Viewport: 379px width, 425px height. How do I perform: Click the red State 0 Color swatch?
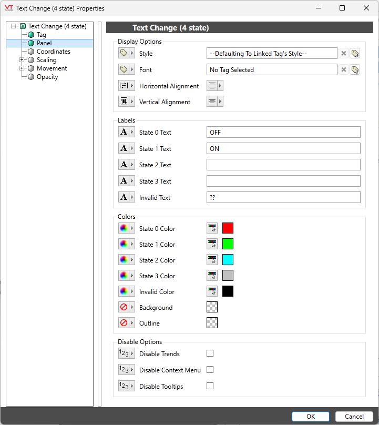point(228,228)
